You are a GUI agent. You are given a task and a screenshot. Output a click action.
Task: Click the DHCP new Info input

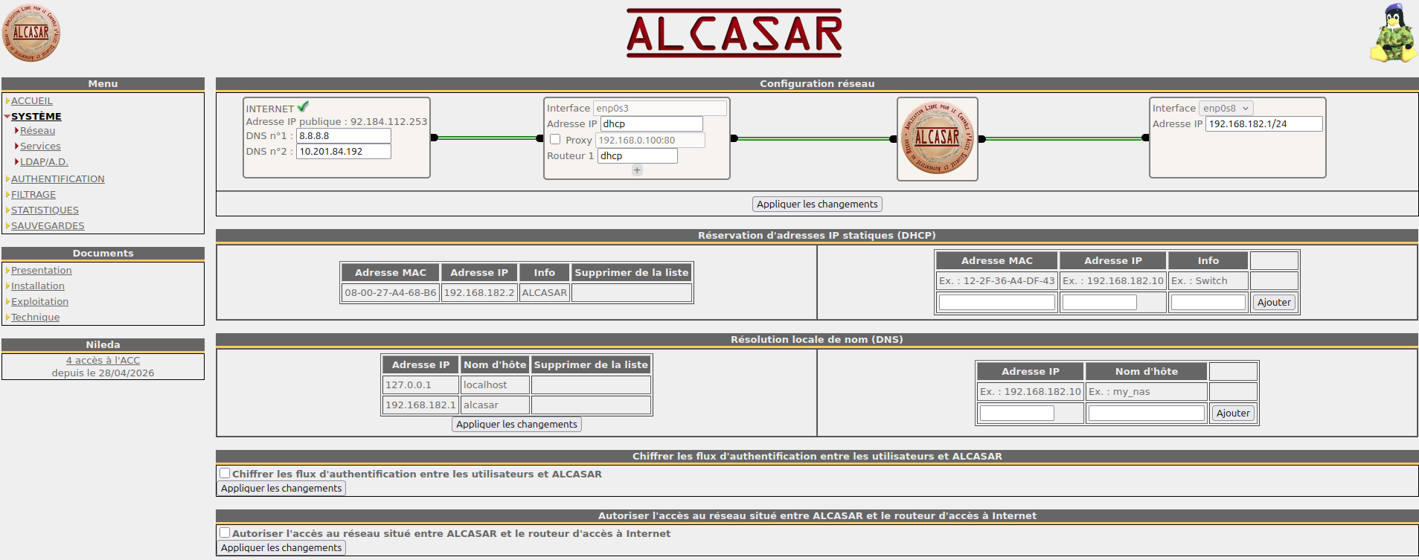tap(1208, 302)
